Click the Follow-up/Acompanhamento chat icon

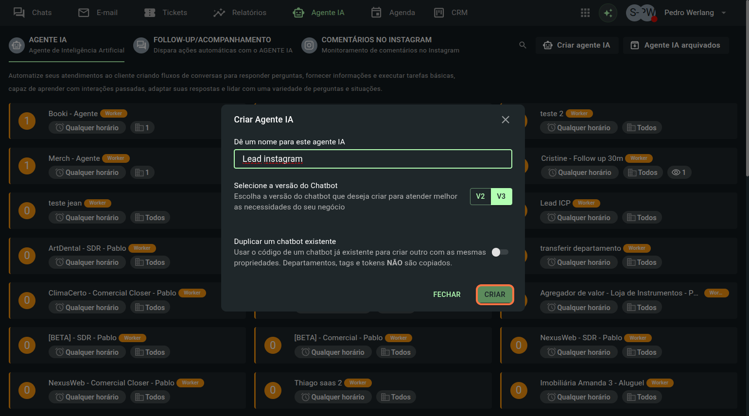pyautogui.click(x=141, y=45)
